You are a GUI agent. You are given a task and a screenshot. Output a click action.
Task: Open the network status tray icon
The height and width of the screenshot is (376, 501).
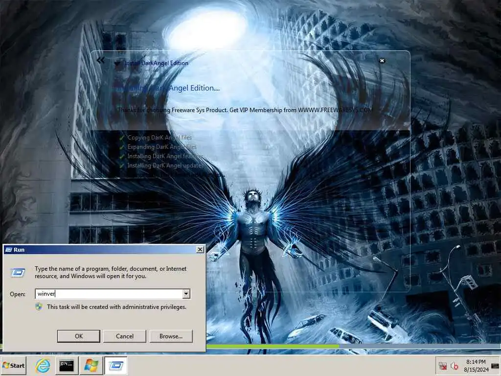coord(442,366)
